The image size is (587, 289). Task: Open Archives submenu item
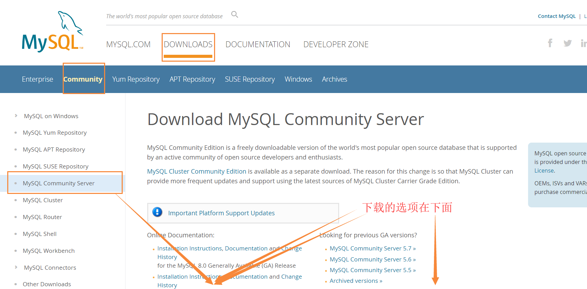tap(334, 79)
